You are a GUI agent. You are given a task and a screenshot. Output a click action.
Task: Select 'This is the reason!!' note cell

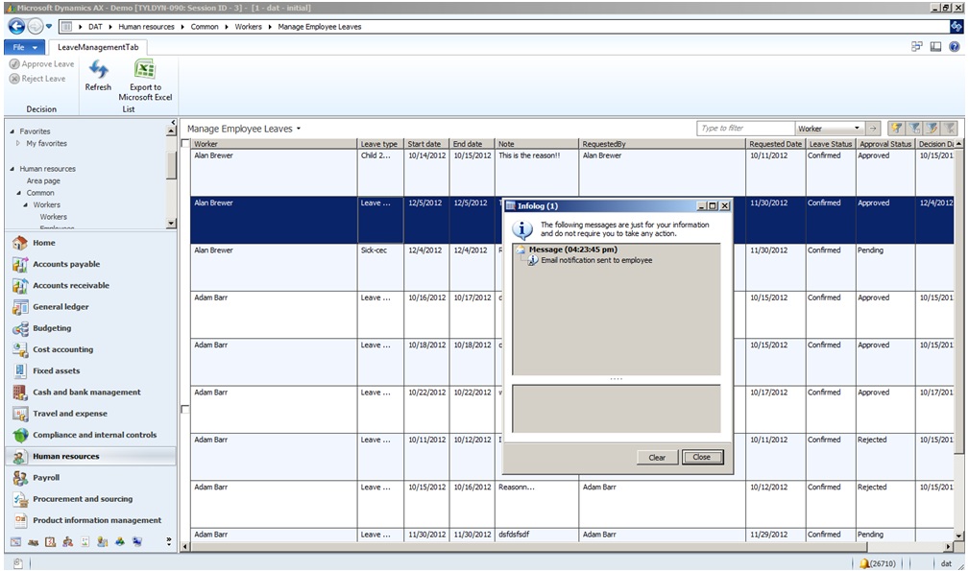tap(537, 172)
